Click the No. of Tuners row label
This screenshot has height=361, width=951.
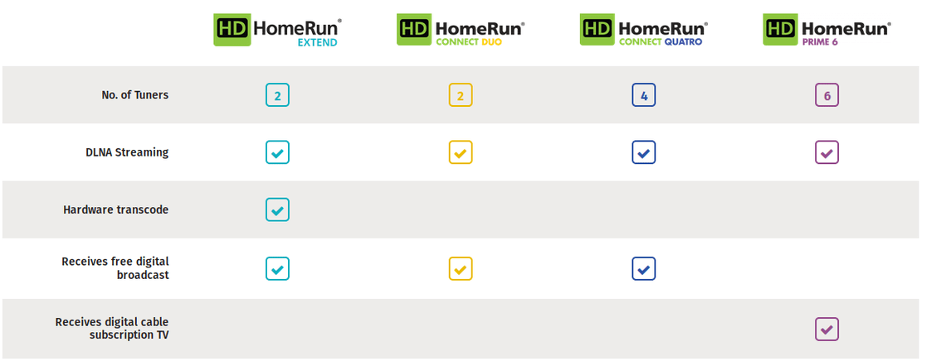(x=134, y=95)
